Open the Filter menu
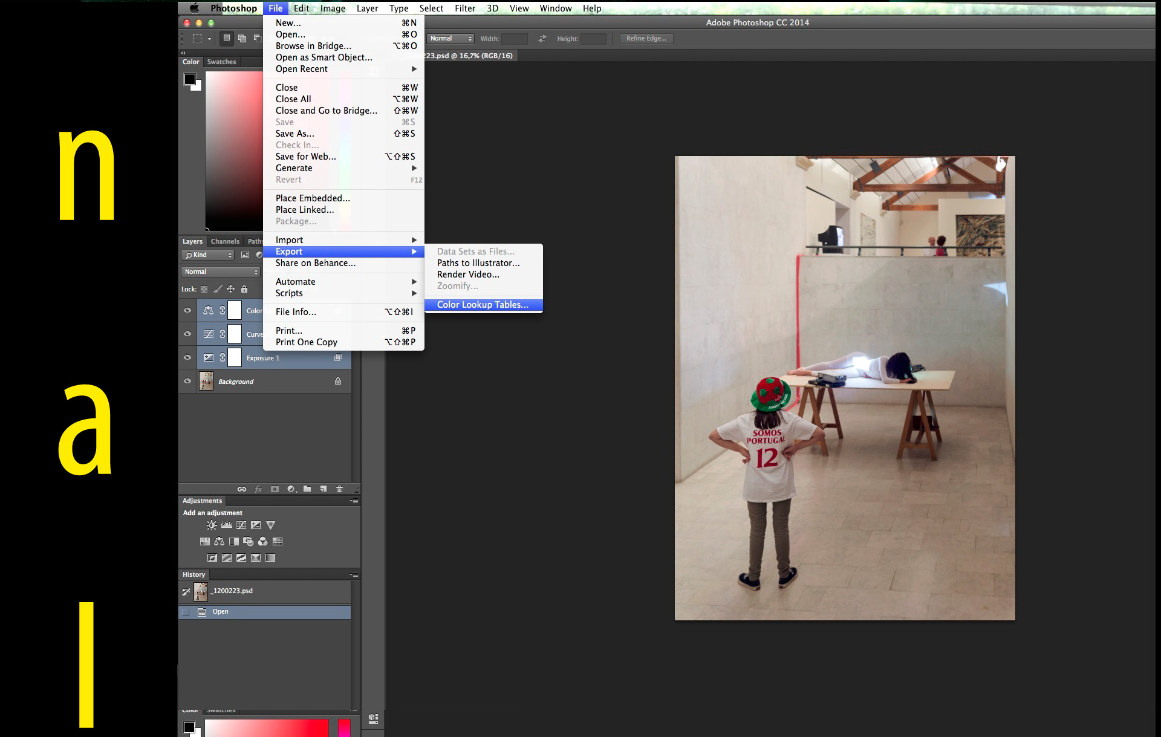 coord(465,8)
